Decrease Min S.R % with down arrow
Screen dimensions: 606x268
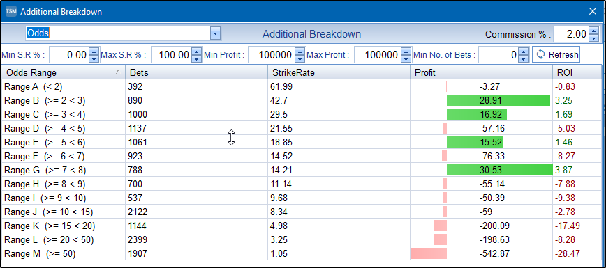[94, 58]
